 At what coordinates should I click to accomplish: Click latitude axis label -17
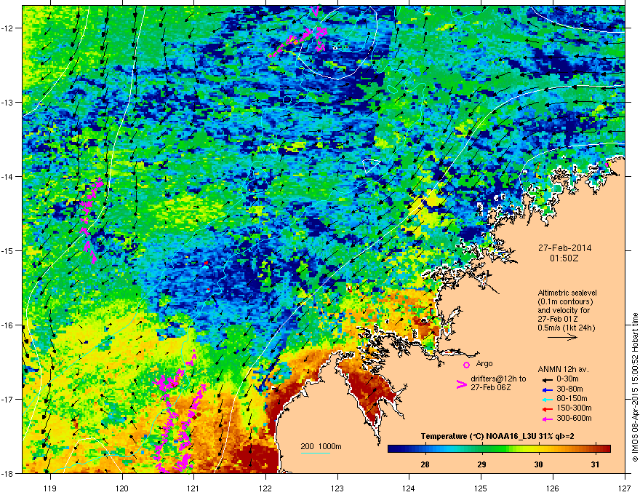point(7,399)
